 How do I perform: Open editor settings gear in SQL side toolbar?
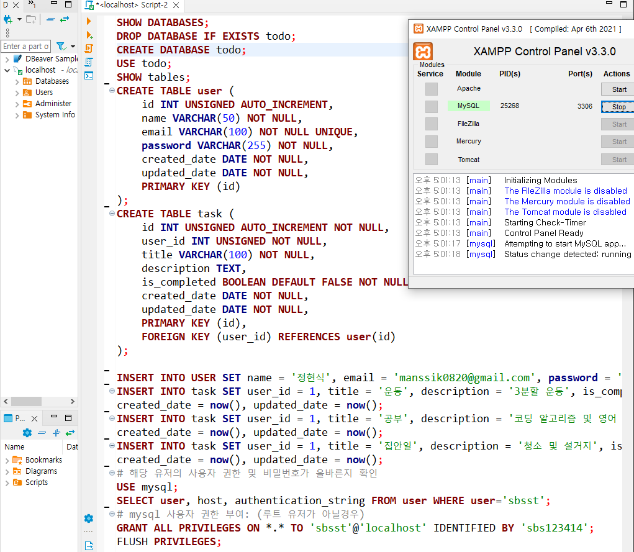tap(89, 518)
